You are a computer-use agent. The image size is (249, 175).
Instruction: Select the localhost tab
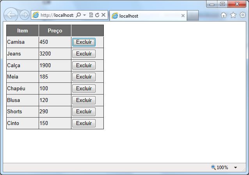[x=148, y=16]
